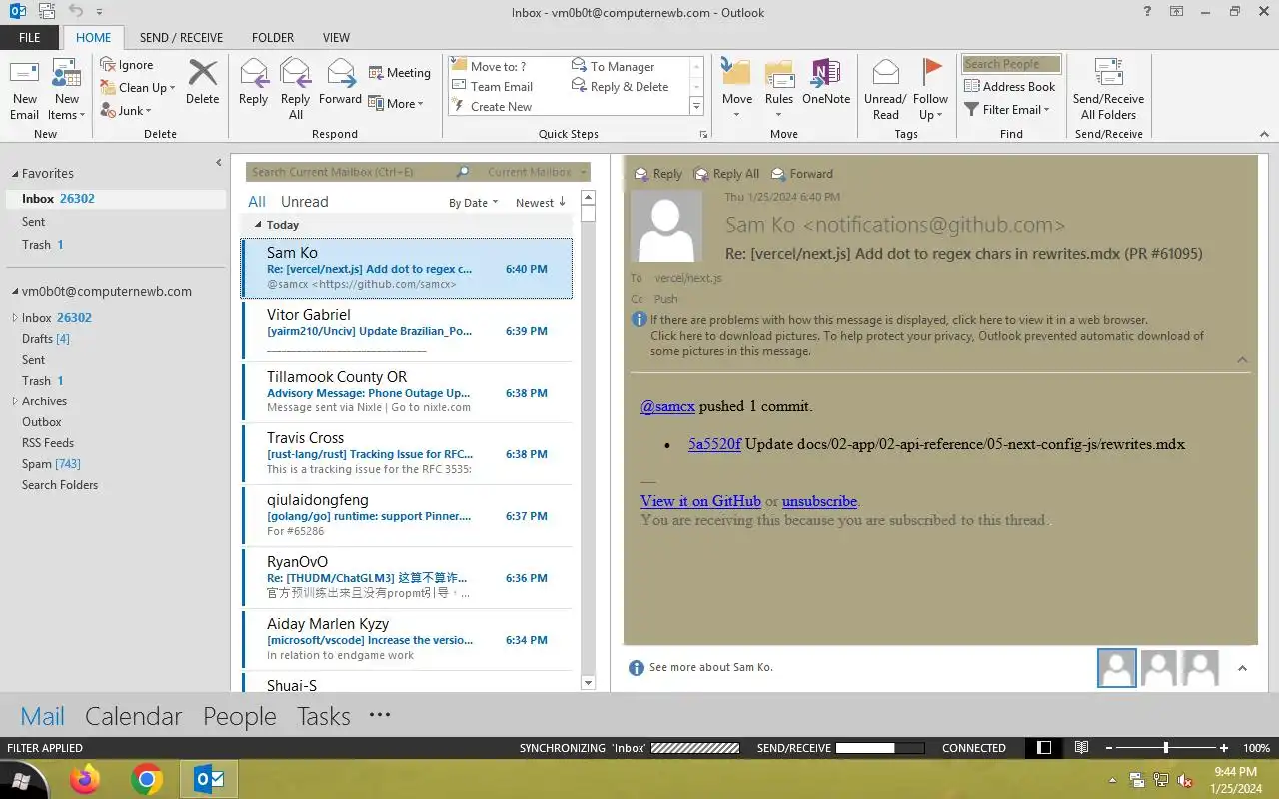1279x799 pixels.
Task: Click the Search People field
Action: pyautogui.click(x=1010, y=64)
